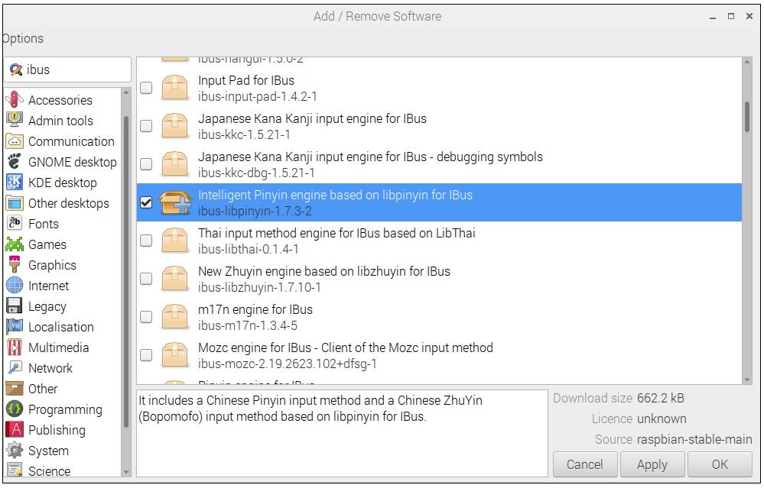Select the Mozc engine for IBus row

point(439,355)
